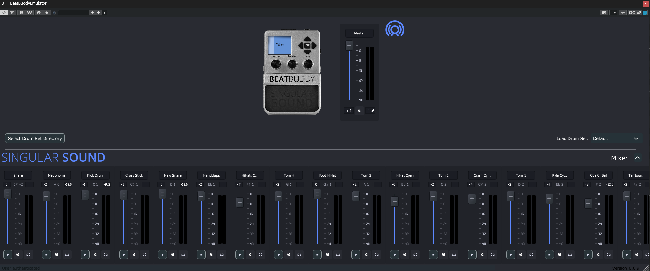Mute the Master channel
This screenshot has height=271, width=650.
359,111
